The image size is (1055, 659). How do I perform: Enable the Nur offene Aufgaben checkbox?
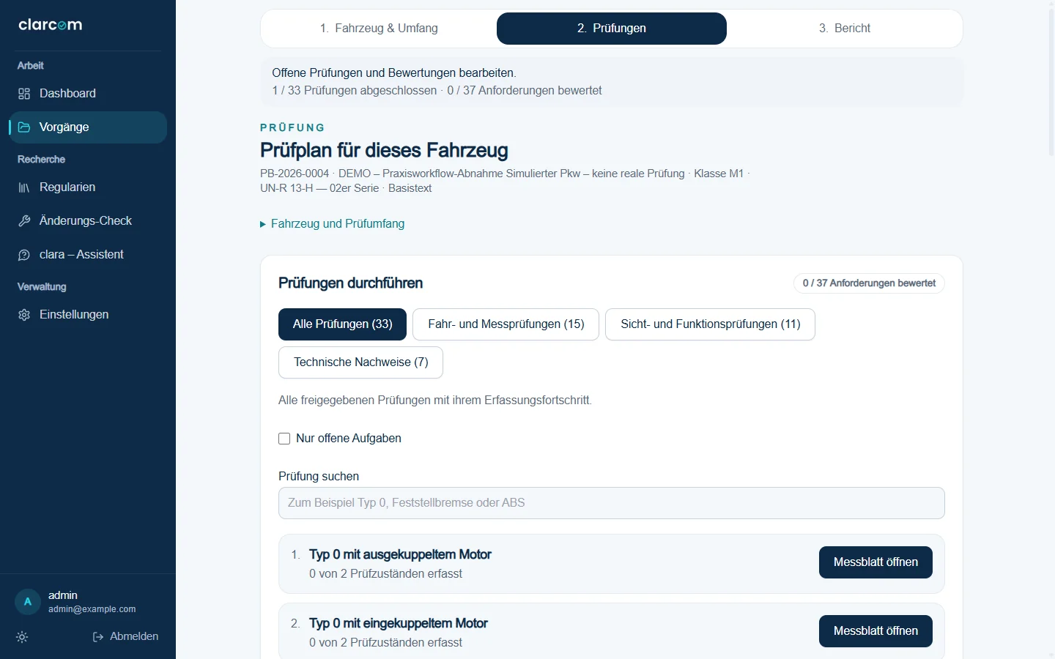(284, 439)
